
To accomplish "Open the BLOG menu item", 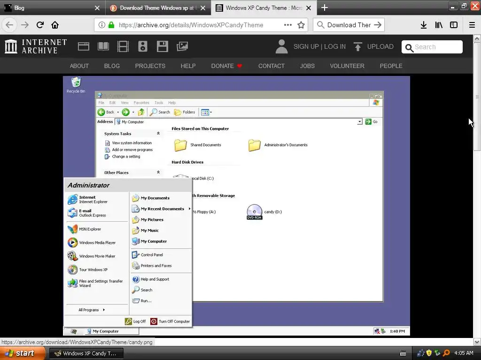I will point(112,66).
